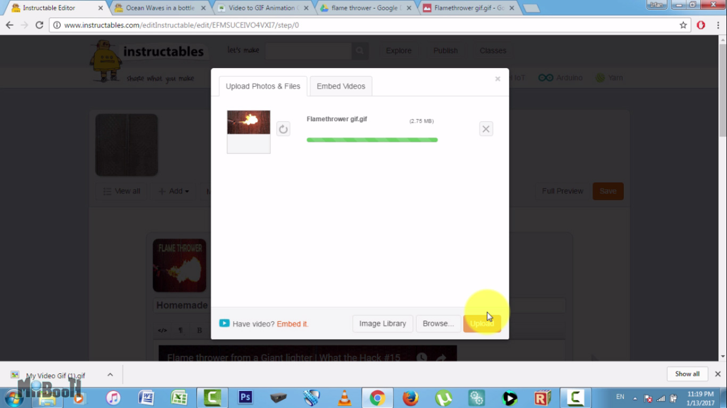This screenshot has width=727, height=408.
Task: Click the Image Library button
Action: tap(383, 324)
